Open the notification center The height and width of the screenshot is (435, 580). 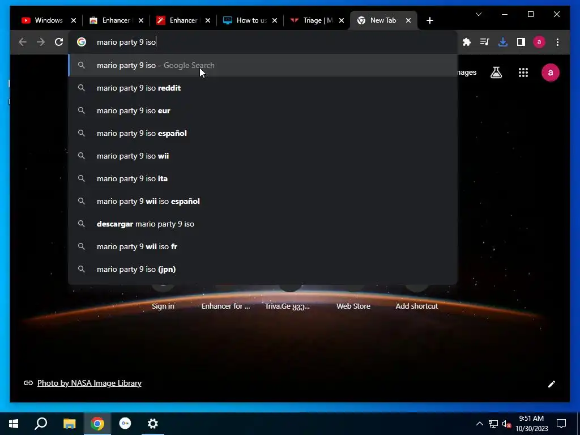click(561, 424)
